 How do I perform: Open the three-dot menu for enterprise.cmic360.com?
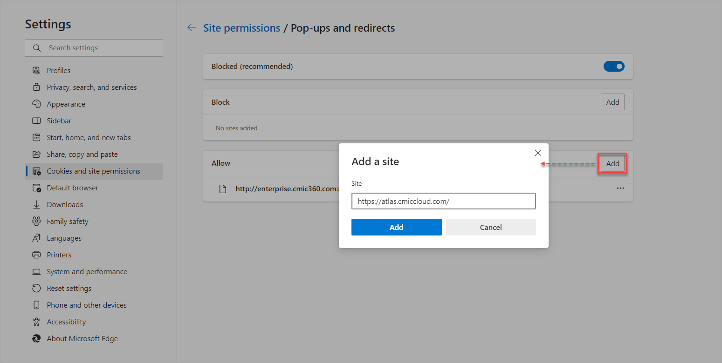coord(620,188)
